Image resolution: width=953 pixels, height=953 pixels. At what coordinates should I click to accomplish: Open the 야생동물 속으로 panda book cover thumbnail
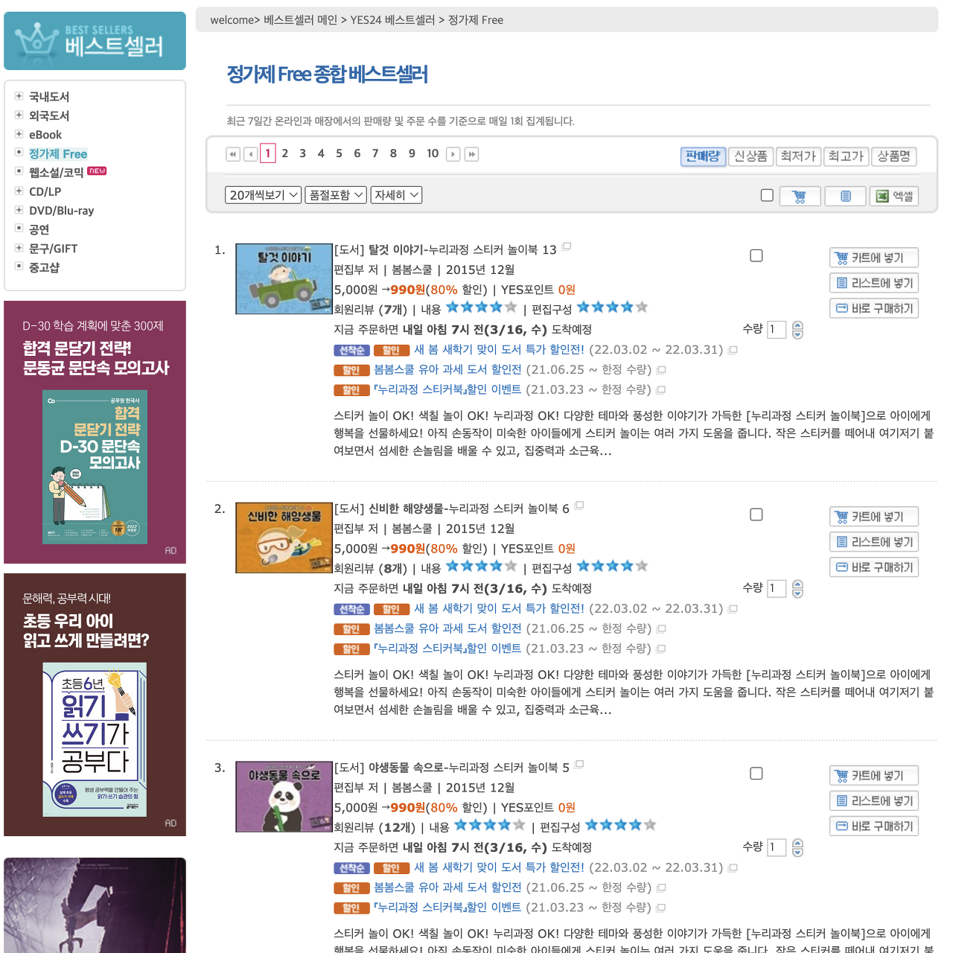pyautogui.click(x=284, y=797)
